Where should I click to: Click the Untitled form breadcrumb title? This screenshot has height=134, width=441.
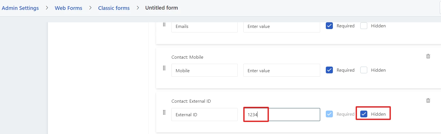161,8
